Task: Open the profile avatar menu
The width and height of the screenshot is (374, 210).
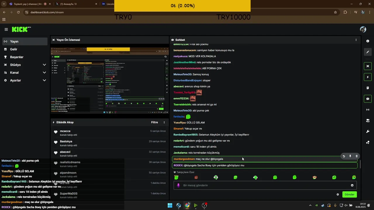Action: (x=363, y=29)
